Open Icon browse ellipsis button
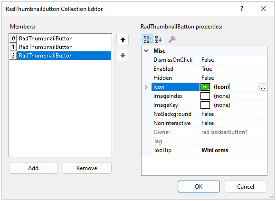This screenshot has width=276, height=201. tap(263, 87)
